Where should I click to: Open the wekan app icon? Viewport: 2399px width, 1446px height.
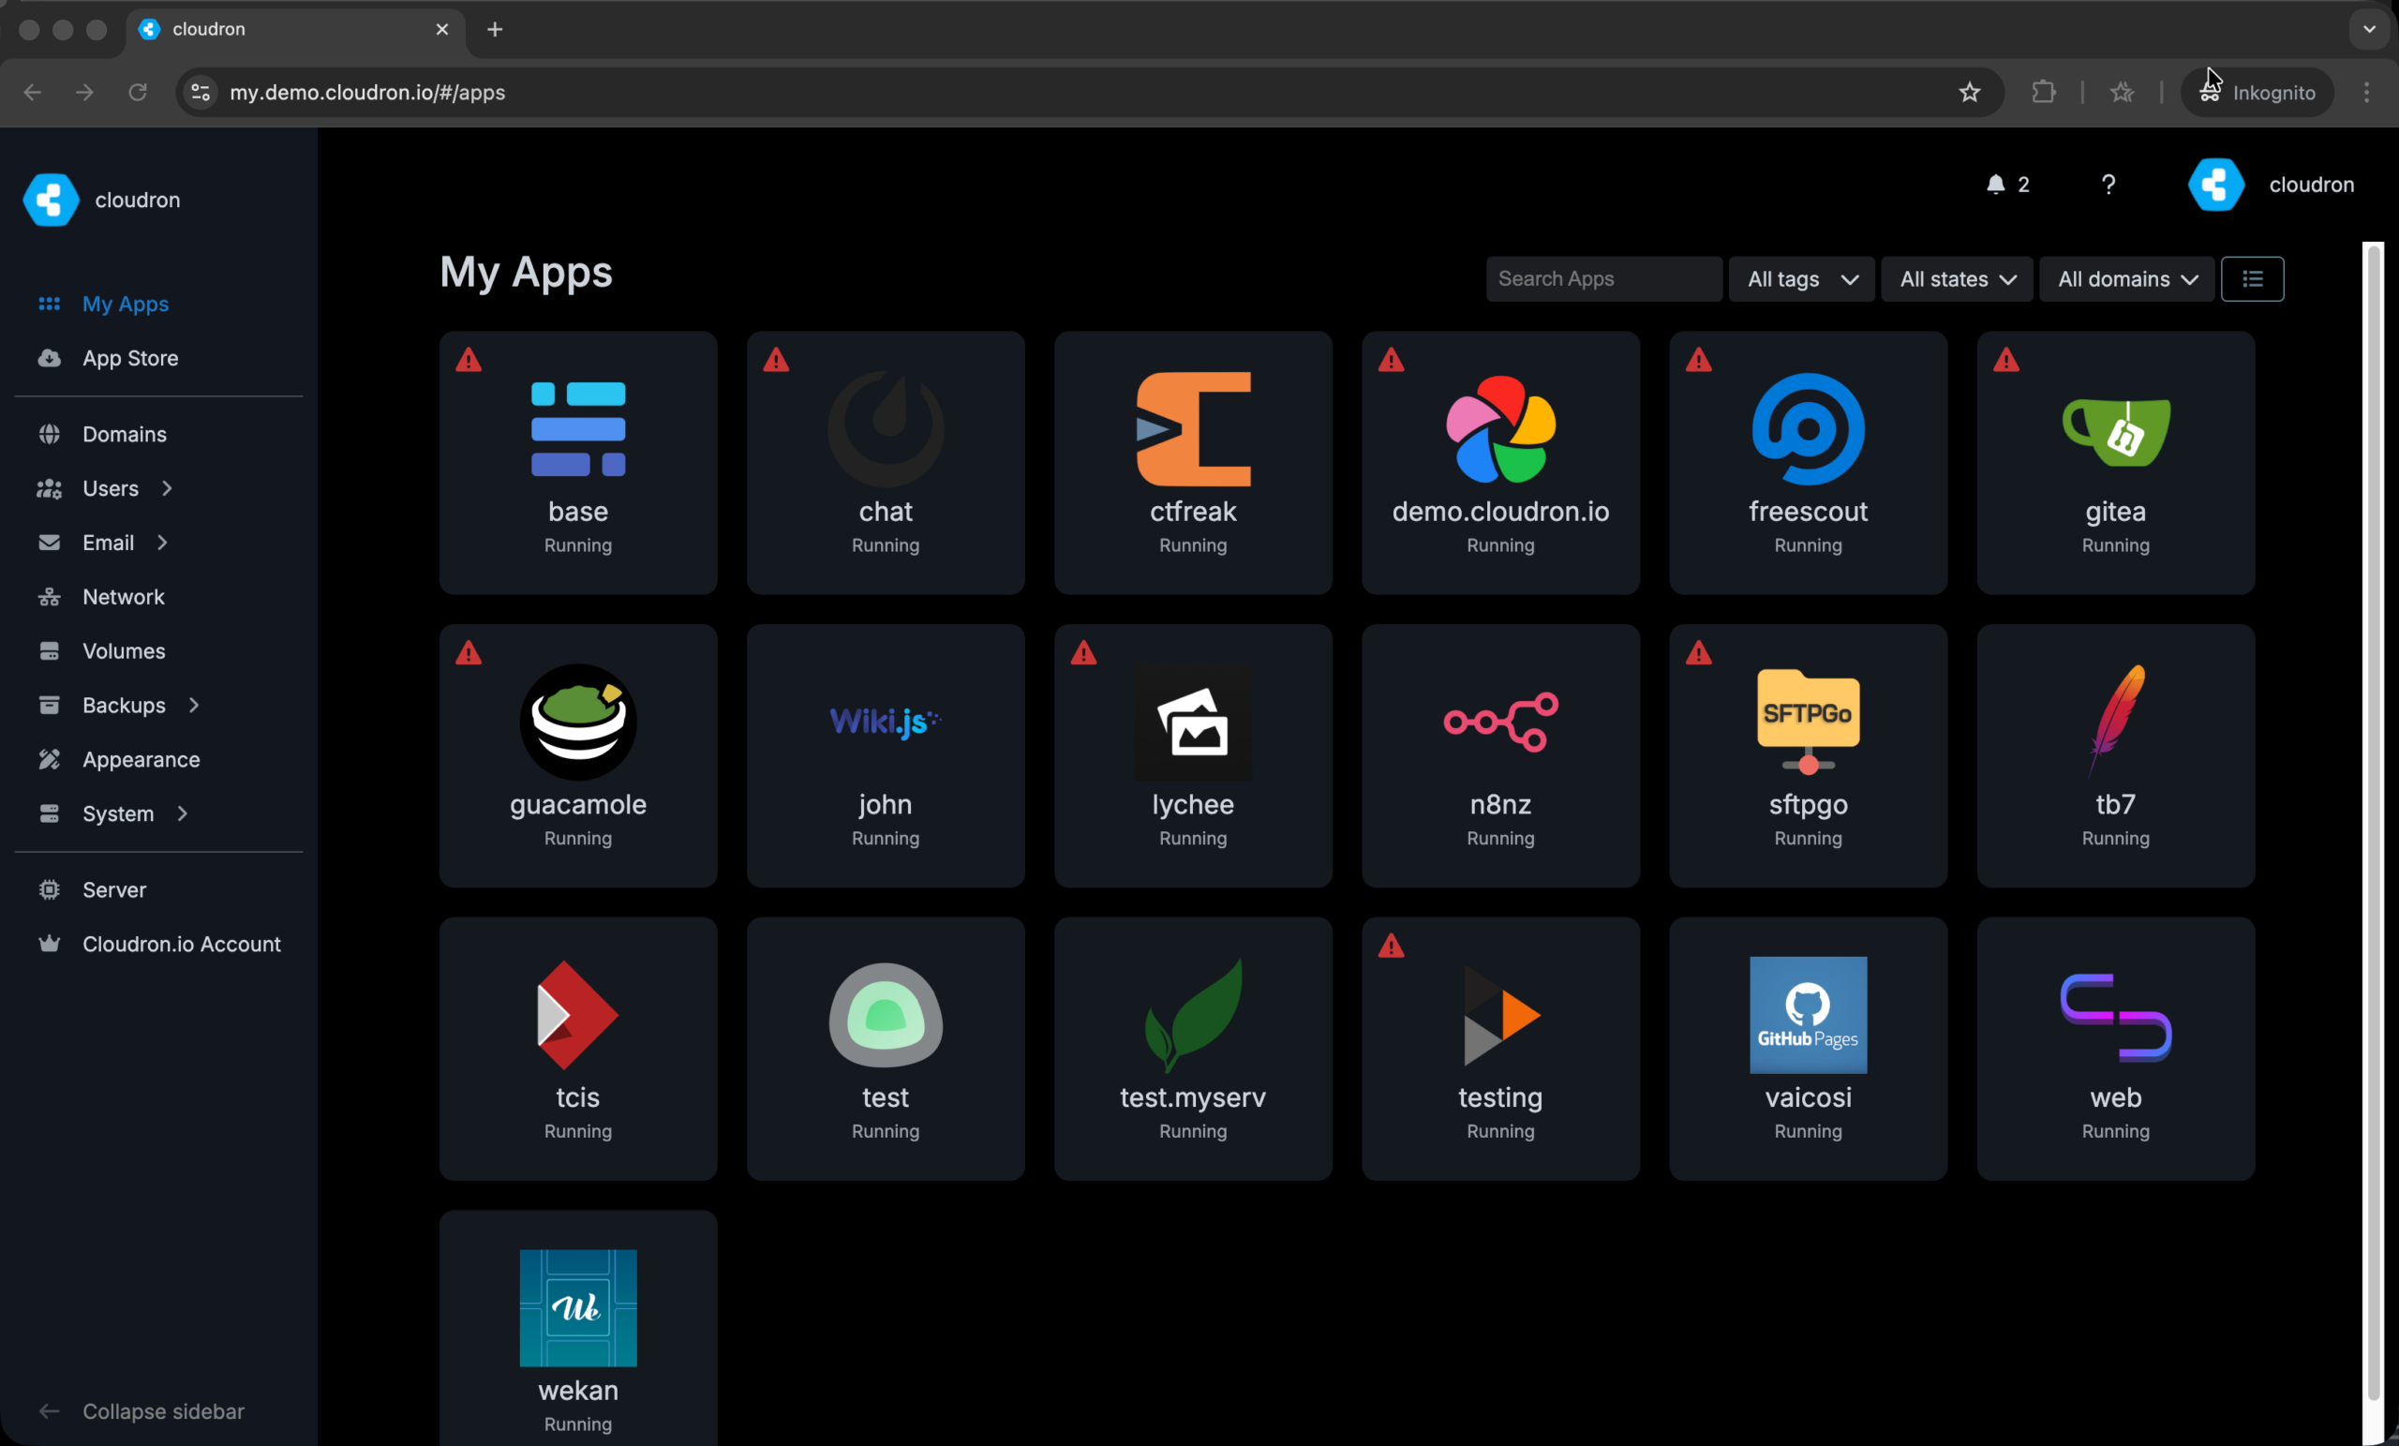pyautogui.click(x=577, y=1307)
